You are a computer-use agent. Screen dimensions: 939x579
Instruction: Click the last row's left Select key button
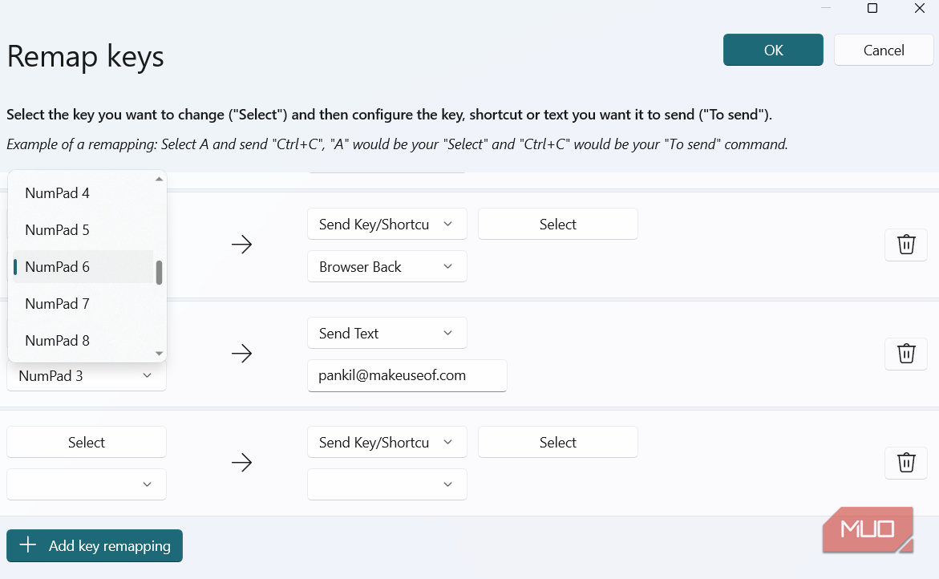pos(87,442)
